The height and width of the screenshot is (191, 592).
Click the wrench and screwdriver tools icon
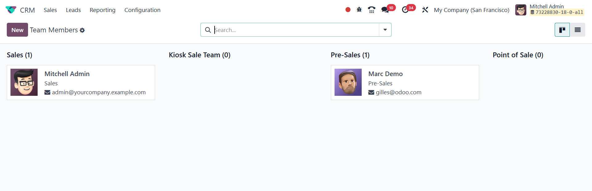tap(425, 10)
